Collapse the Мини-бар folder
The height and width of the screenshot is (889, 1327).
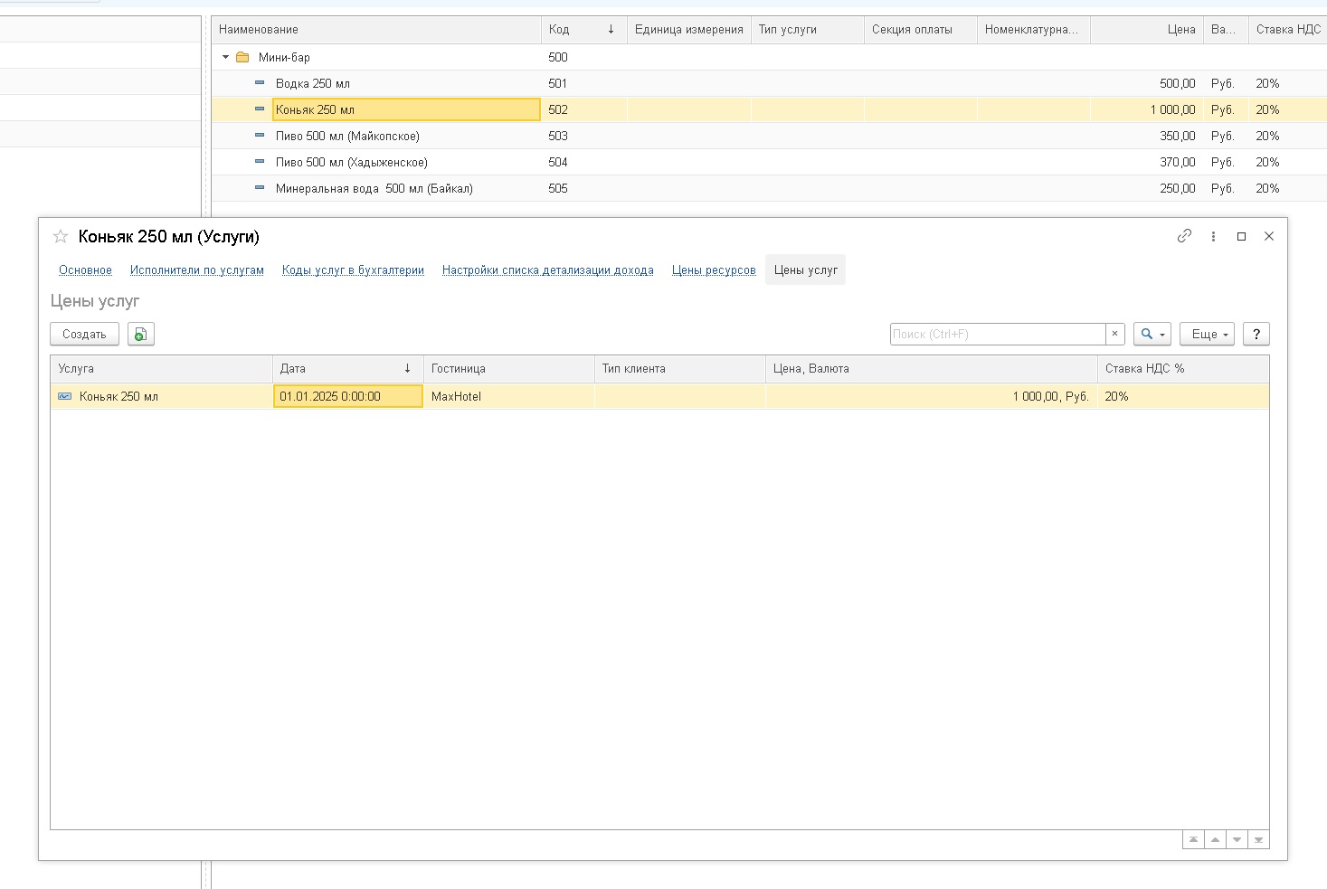click(226, 57)
